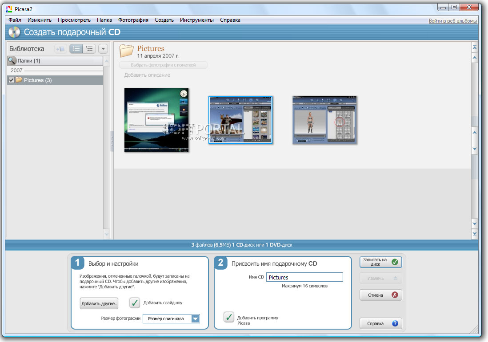Click Добавить описание text
Image resolution: width=488 pixels, height=342 pixels.
pos(147,75)
